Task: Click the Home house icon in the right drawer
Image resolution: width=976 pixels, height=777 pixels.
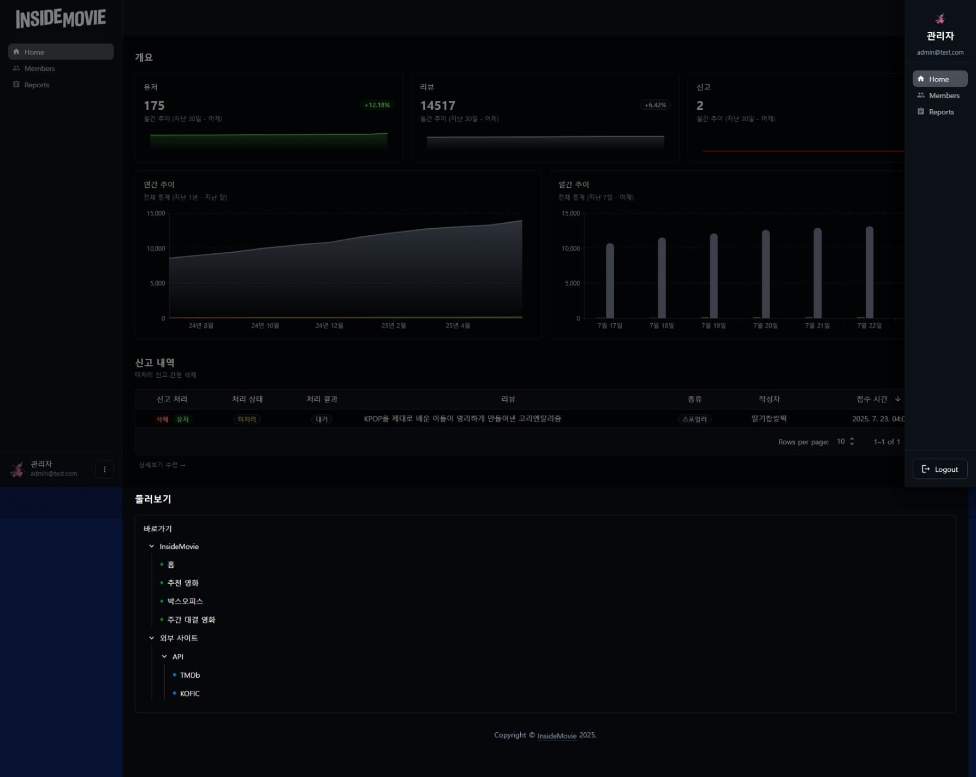Action: (921, 79)
